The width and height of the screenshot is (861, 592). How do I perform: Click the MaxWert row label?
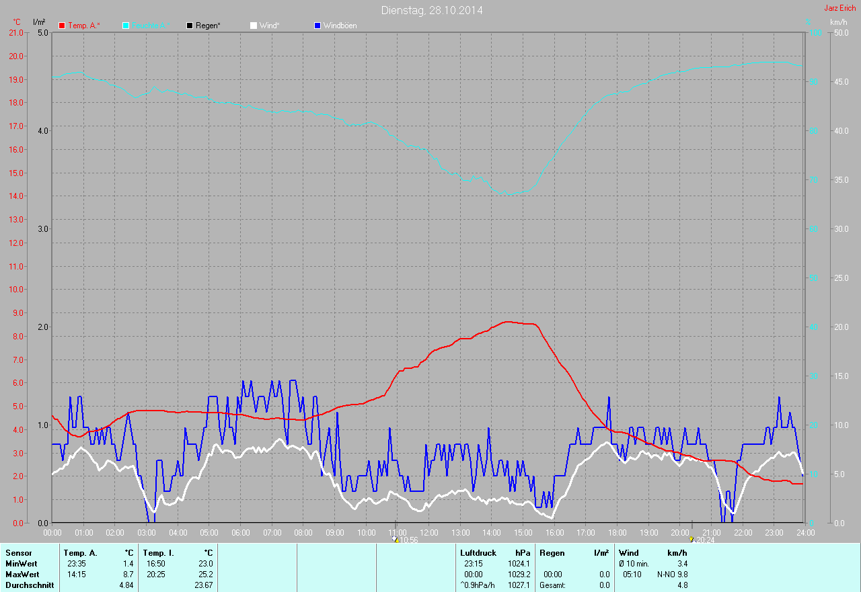pos(22,575)
